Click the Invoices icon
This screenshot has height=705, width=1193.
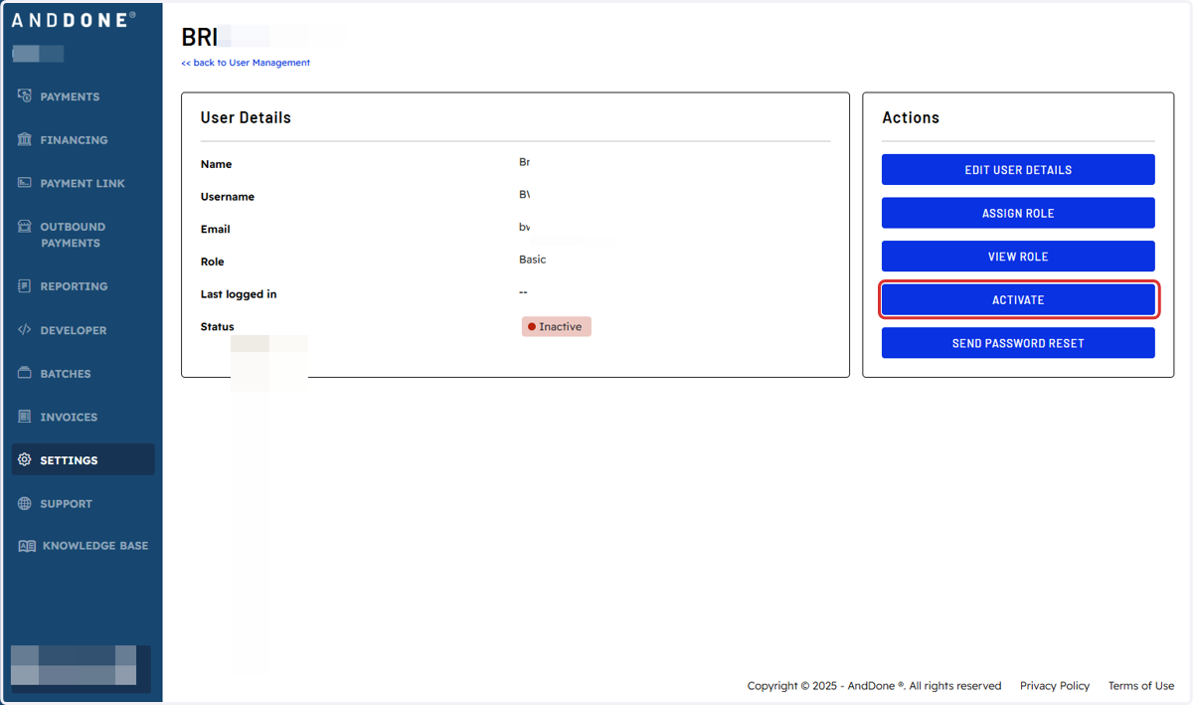25,417
